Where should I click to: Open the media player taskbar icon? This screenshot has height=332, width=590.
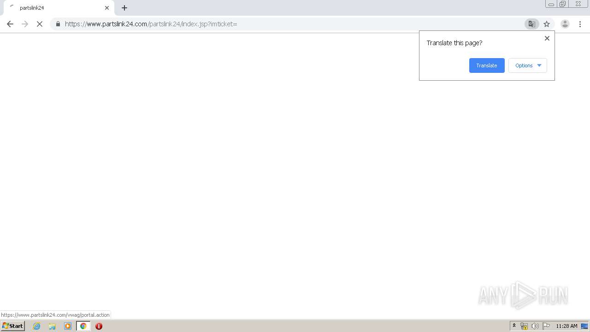click(68, 326)
